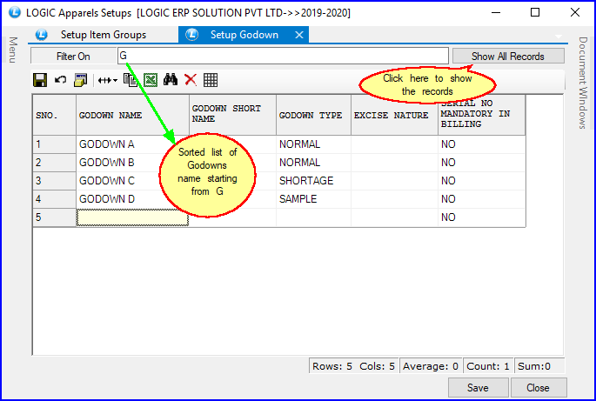Click the undo arrow toolbar icon

click(x=60, y=80)
